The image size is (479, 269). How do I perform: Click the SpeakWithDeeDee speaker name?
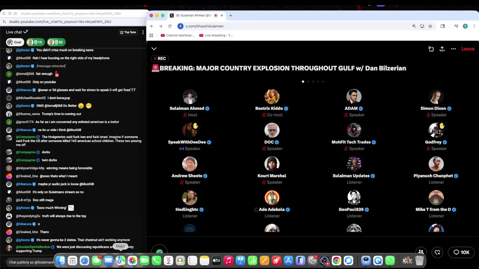tap(187, 142)
